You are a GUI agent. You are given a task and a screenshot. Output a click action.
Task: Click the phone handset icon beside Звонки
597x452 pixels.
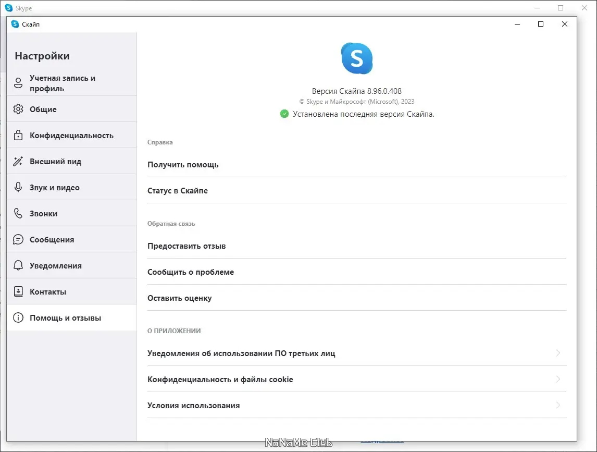(18, 213)
